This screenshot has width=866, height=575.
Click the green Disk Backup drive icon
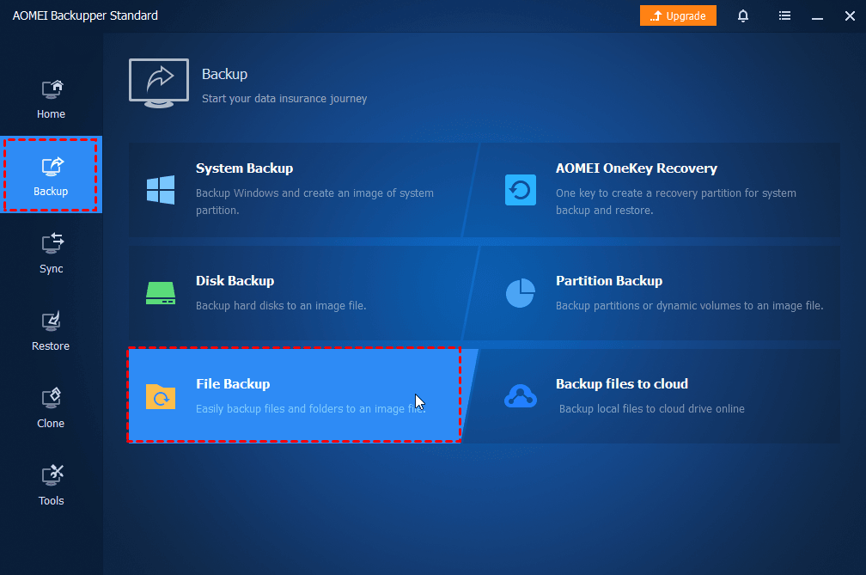click(161, 293)
